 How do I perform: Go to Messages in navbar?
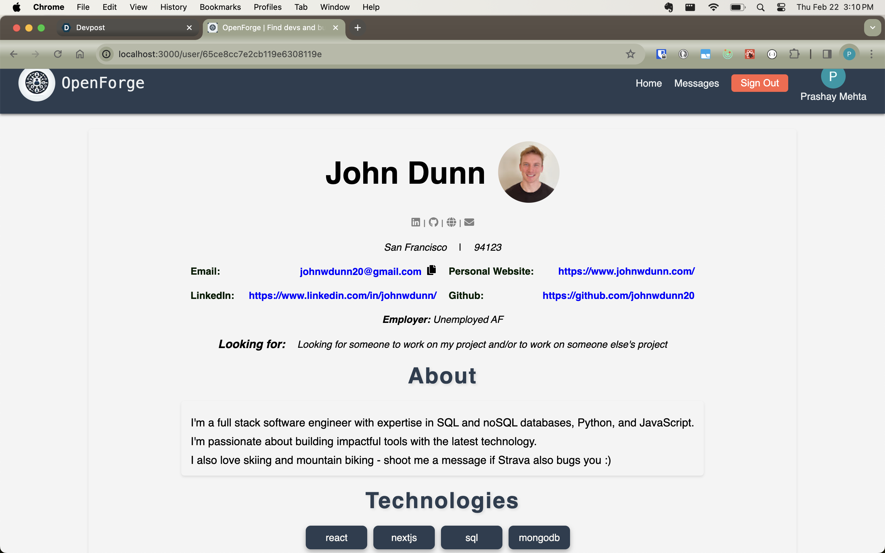coord(696,83)
